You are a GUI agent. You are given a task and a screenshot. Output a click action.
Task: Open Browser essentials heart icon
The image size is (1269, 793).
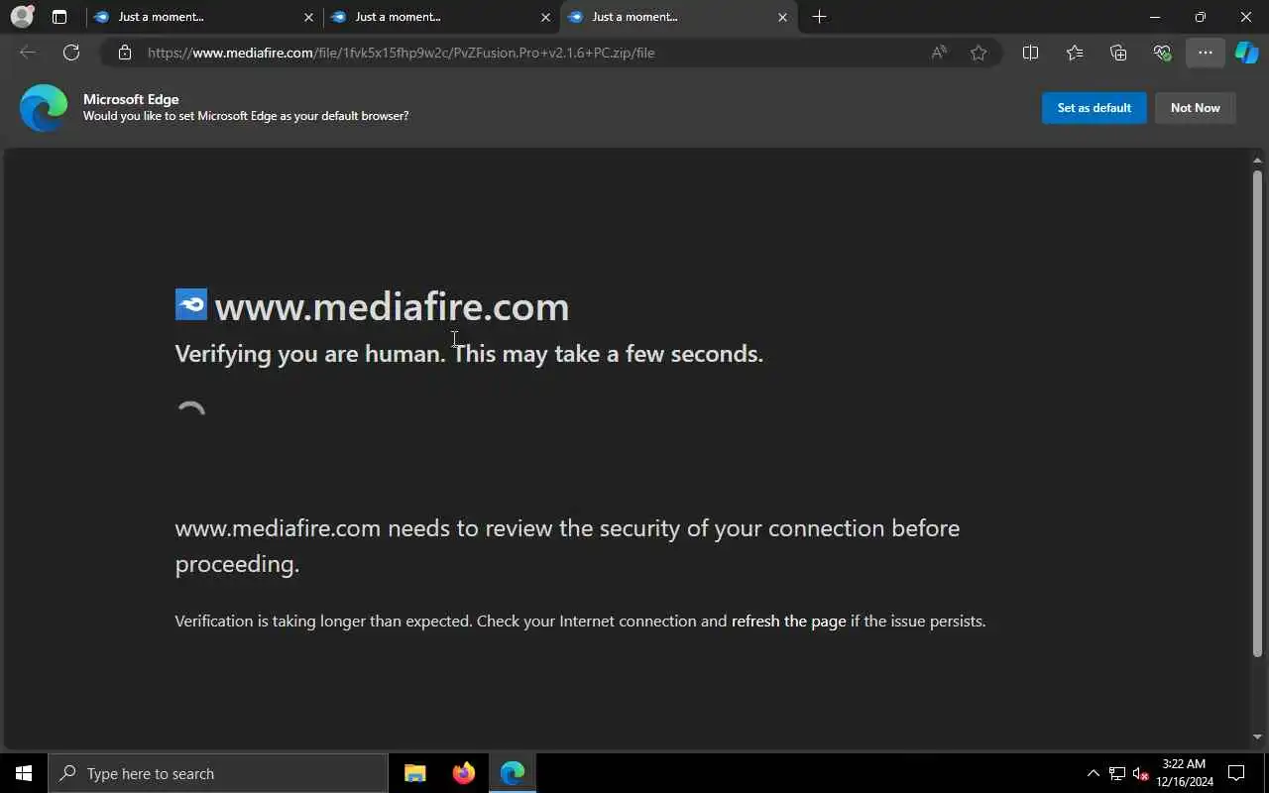tap(1162, 53)
